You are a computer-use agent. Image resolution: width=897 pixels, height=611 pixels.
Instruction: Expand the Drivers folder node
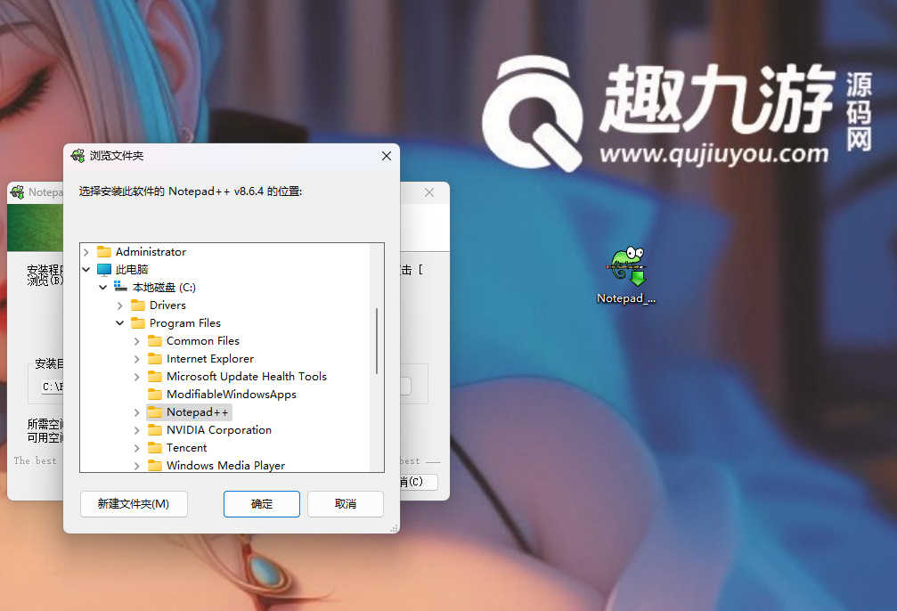tap(119, 305)
